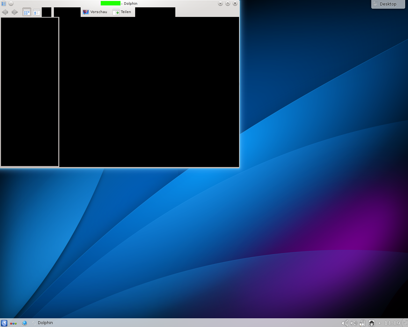Open the KDE application launcher
The width and height of the screenshot is (408, 327).
click(4, 323)
